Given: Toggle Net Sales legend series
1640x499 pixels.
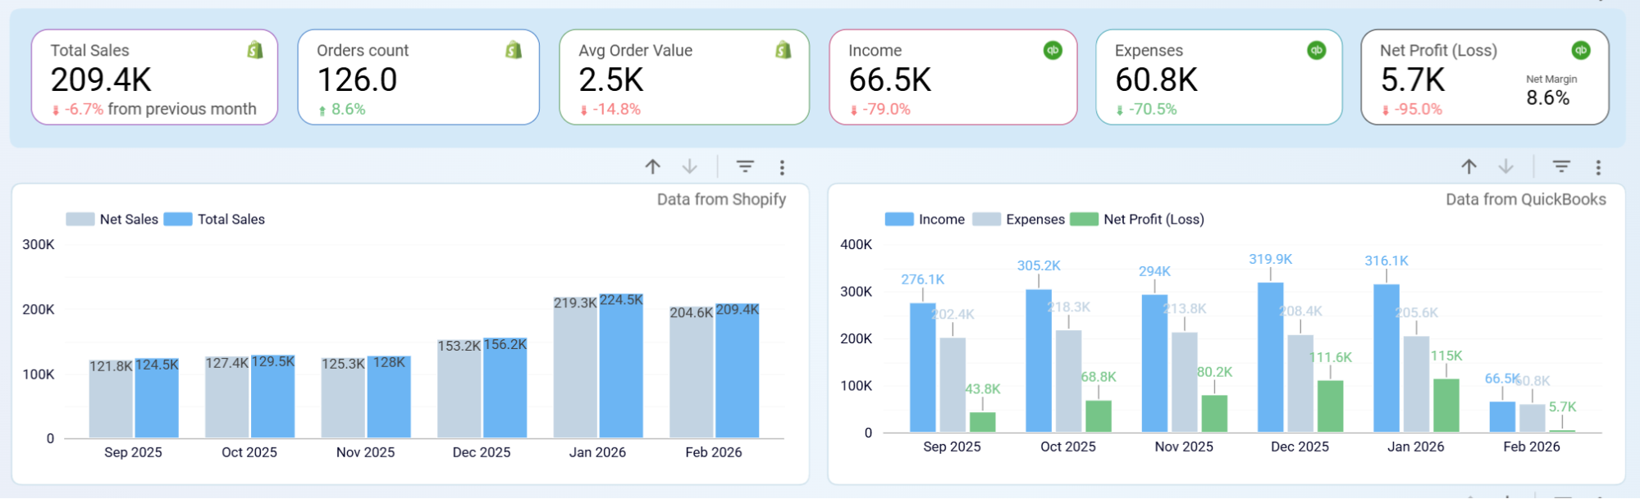Looking at the screenshot, I should [112, 220].
